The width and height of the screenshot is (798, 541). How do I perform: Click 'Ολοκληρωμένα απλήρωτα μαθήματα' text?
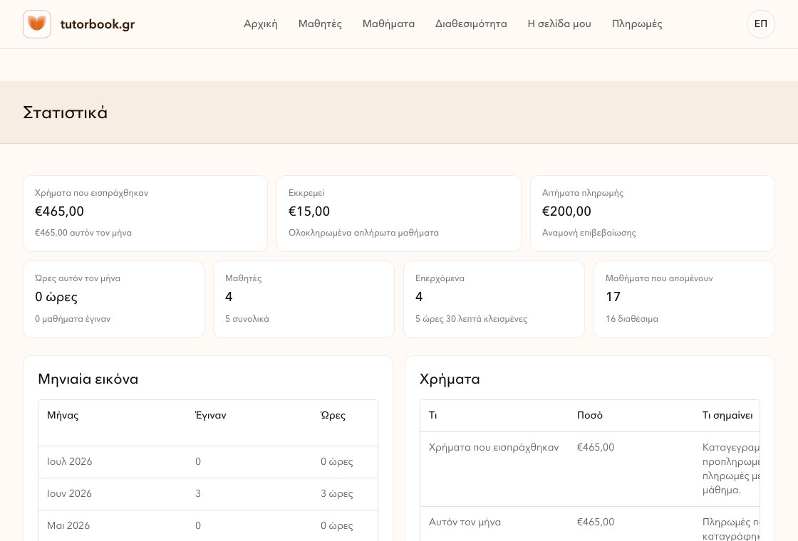coord(363,233)
